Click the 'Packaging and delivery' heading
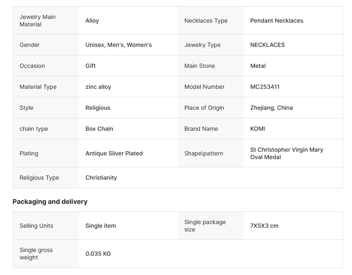Screen dimensions: 352x275 tap(50, 201)
